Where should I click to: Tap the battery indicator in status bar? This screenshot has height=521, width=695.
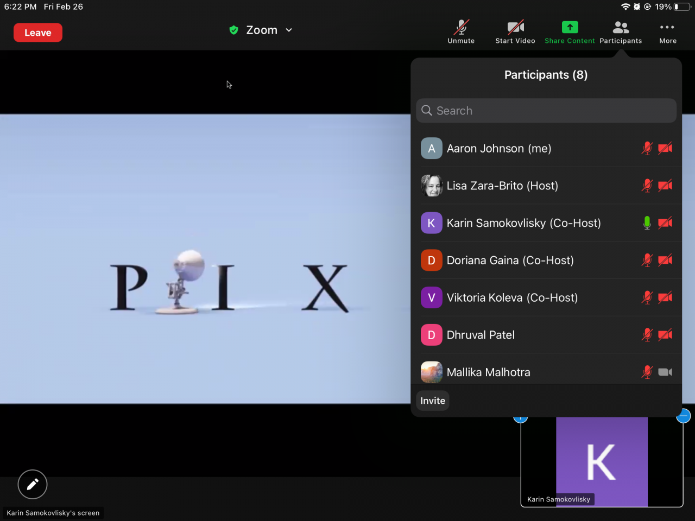pyautogui.click(x=682, y=7)
